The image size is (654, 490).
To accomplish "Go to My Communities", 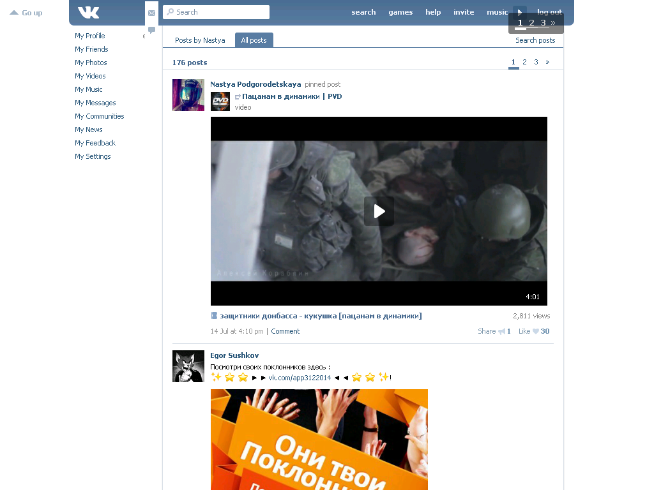I will click(99, 116).
